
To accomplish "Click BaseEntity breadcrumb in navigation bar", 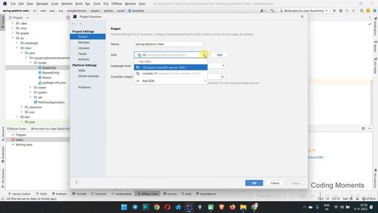I will 136,11.
